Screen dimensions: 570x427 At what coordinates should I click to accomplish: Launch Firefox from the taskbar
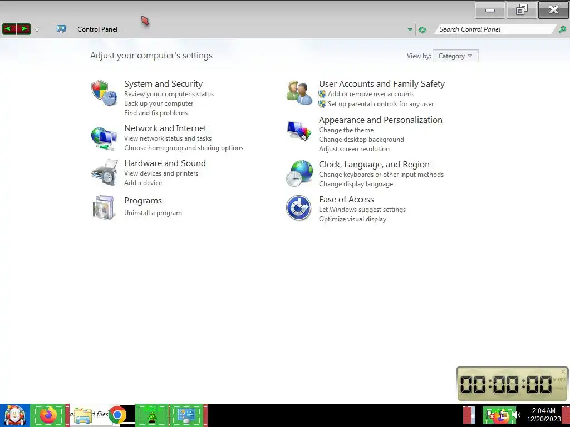pos(48,415)
